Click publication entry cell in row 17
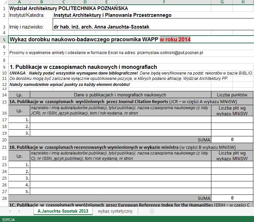The image size is (254, 222). [120, 120]
